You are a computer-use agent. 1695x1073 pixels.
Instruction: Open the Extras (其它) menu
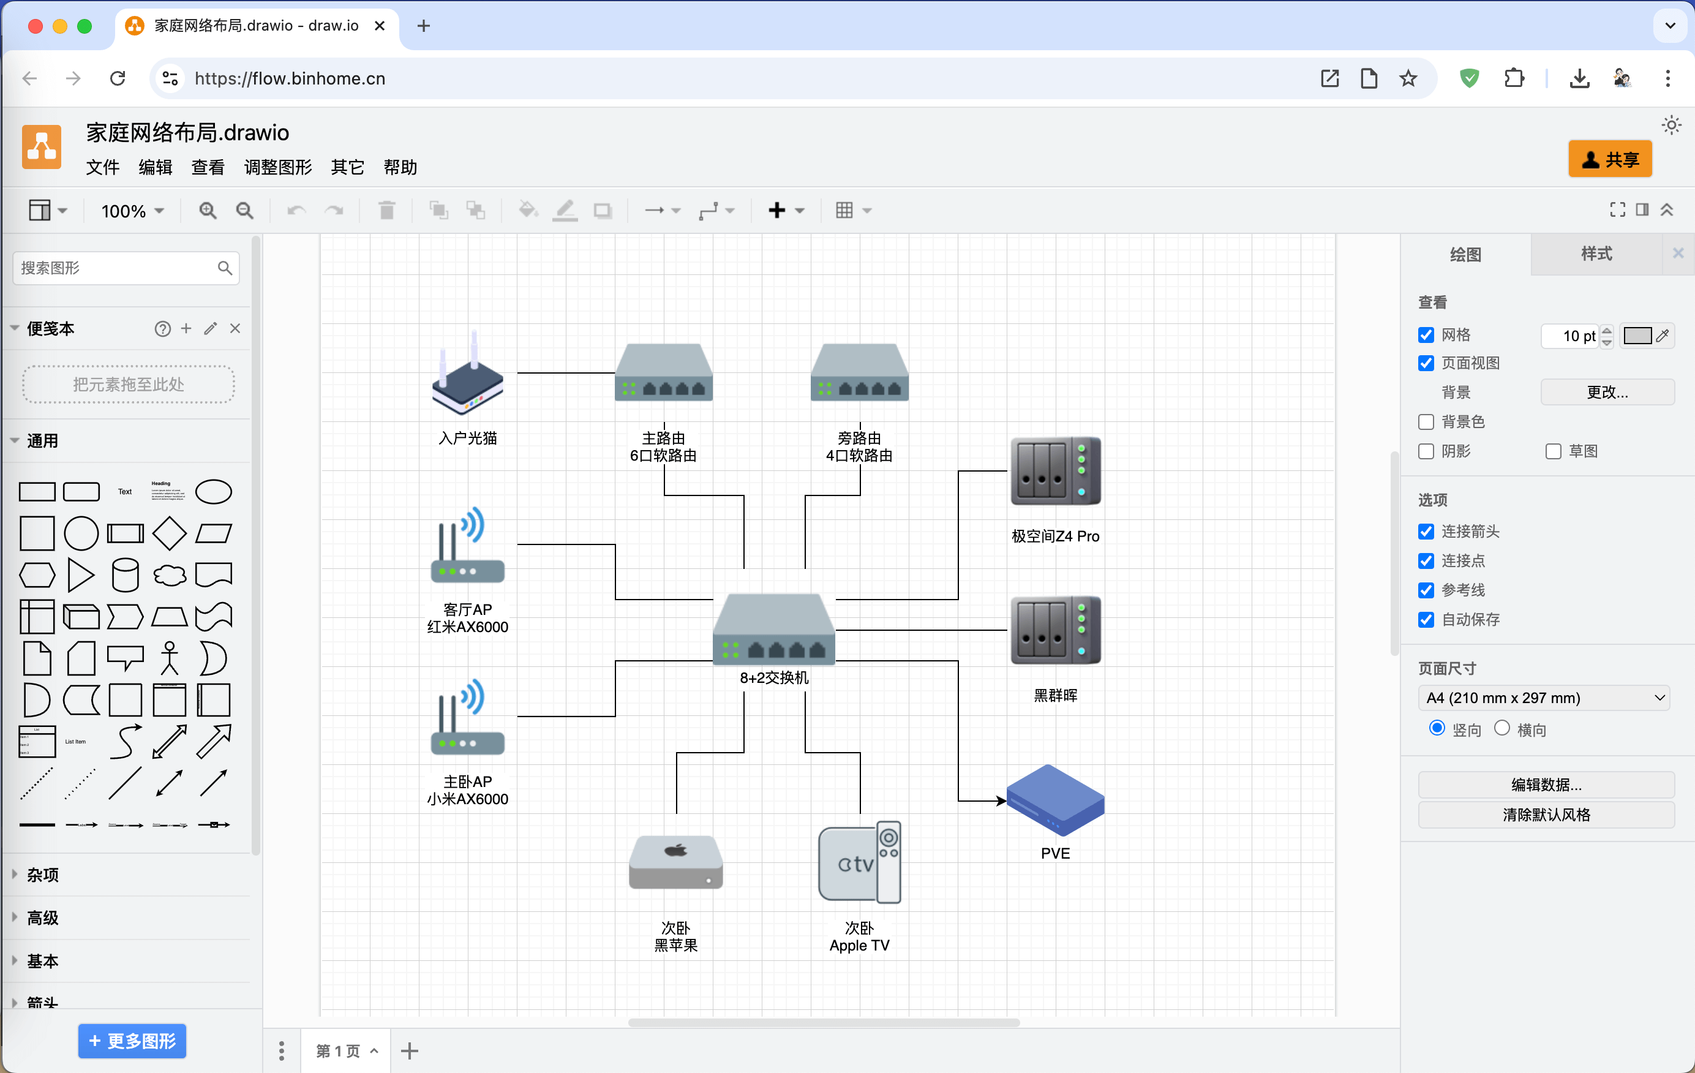coord(348,168)
